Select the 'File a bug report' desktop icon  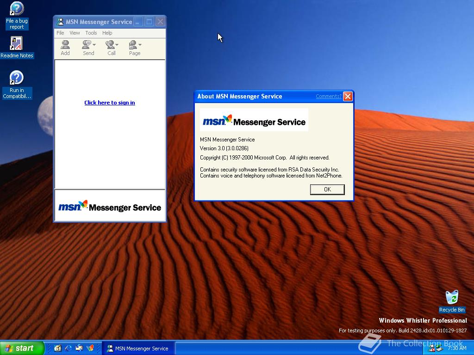17,16
